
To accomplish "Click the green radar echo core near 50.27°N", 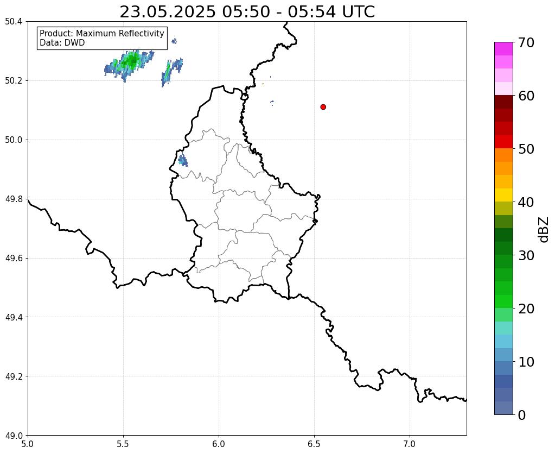I will click(x=131, y=61).
